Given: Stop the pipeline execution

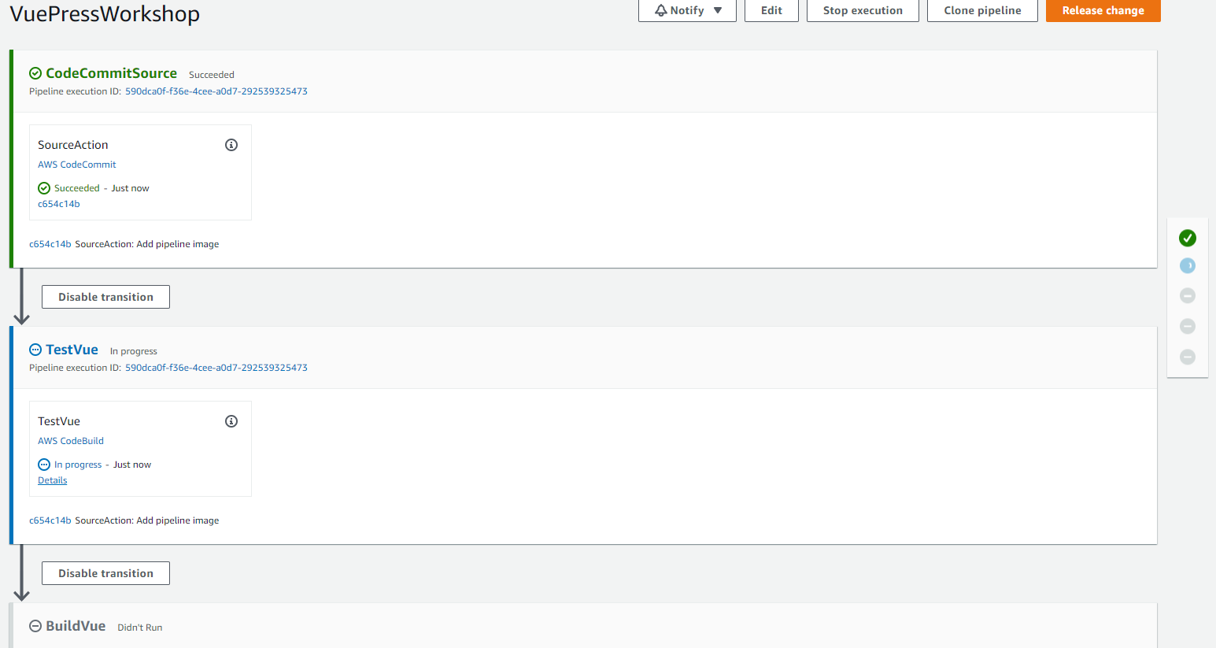Looking at the screenshot, I should (x=863, y=10).
